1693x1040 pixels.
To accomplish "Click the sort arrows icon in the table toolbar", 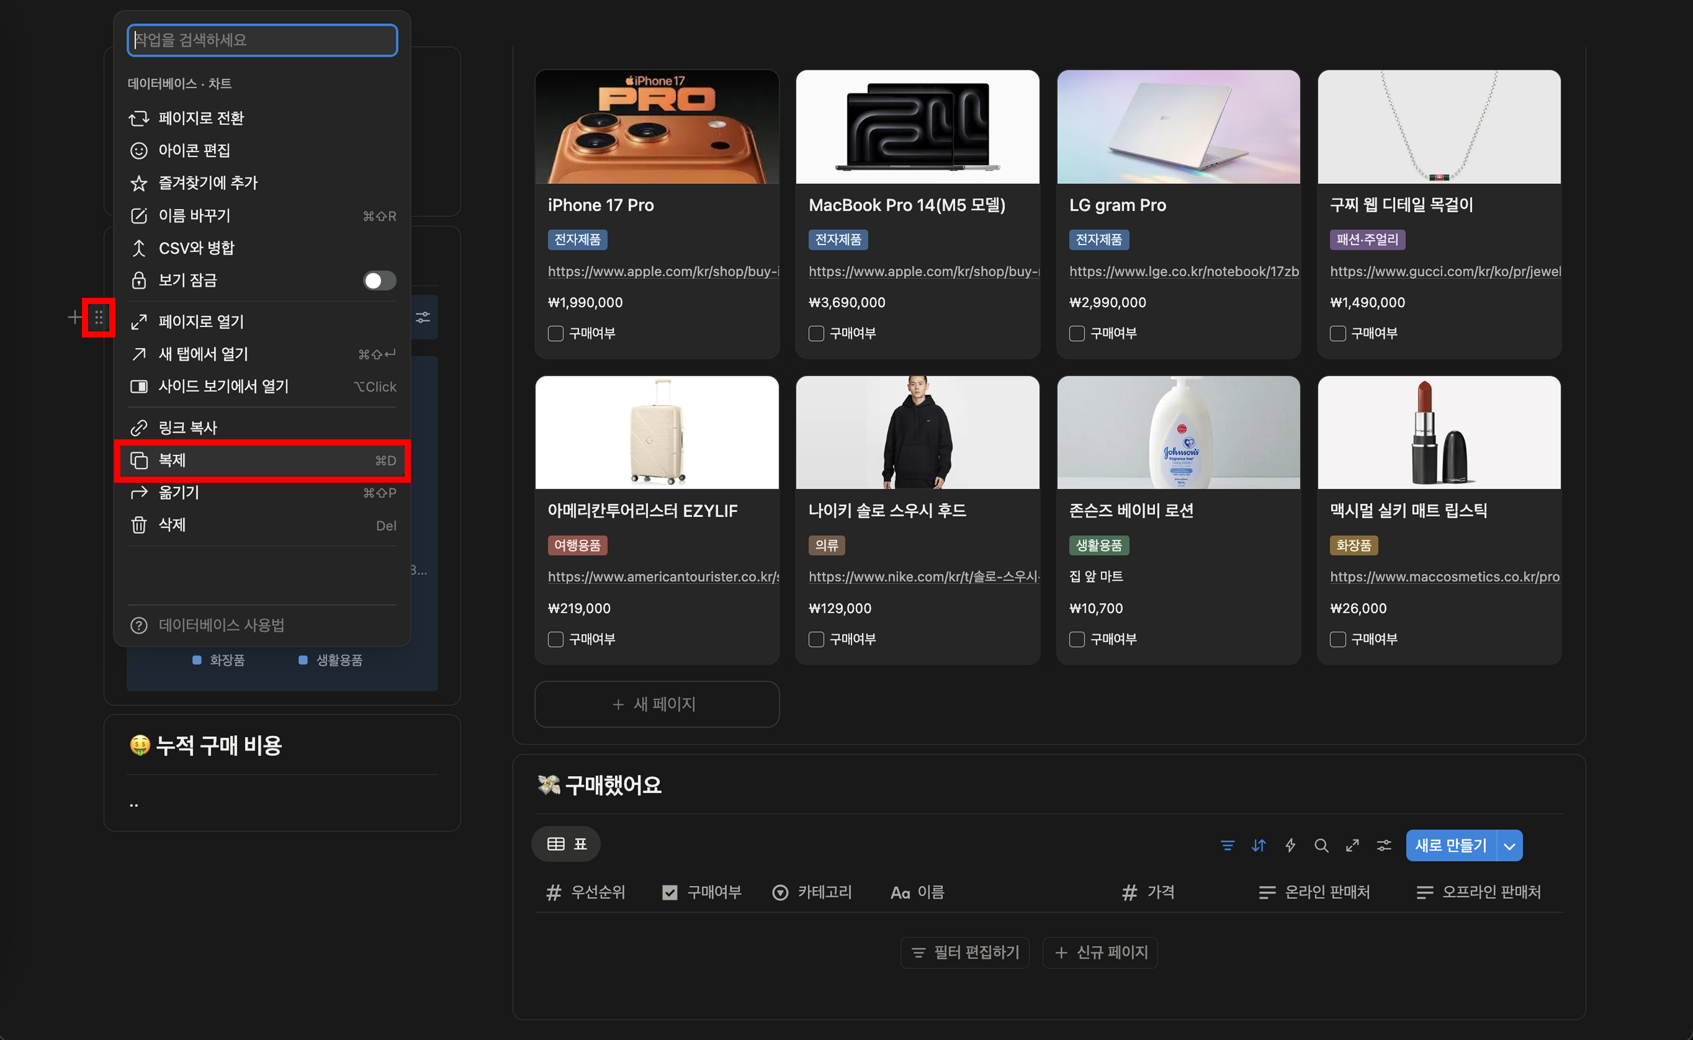I will pos(1258,845).
